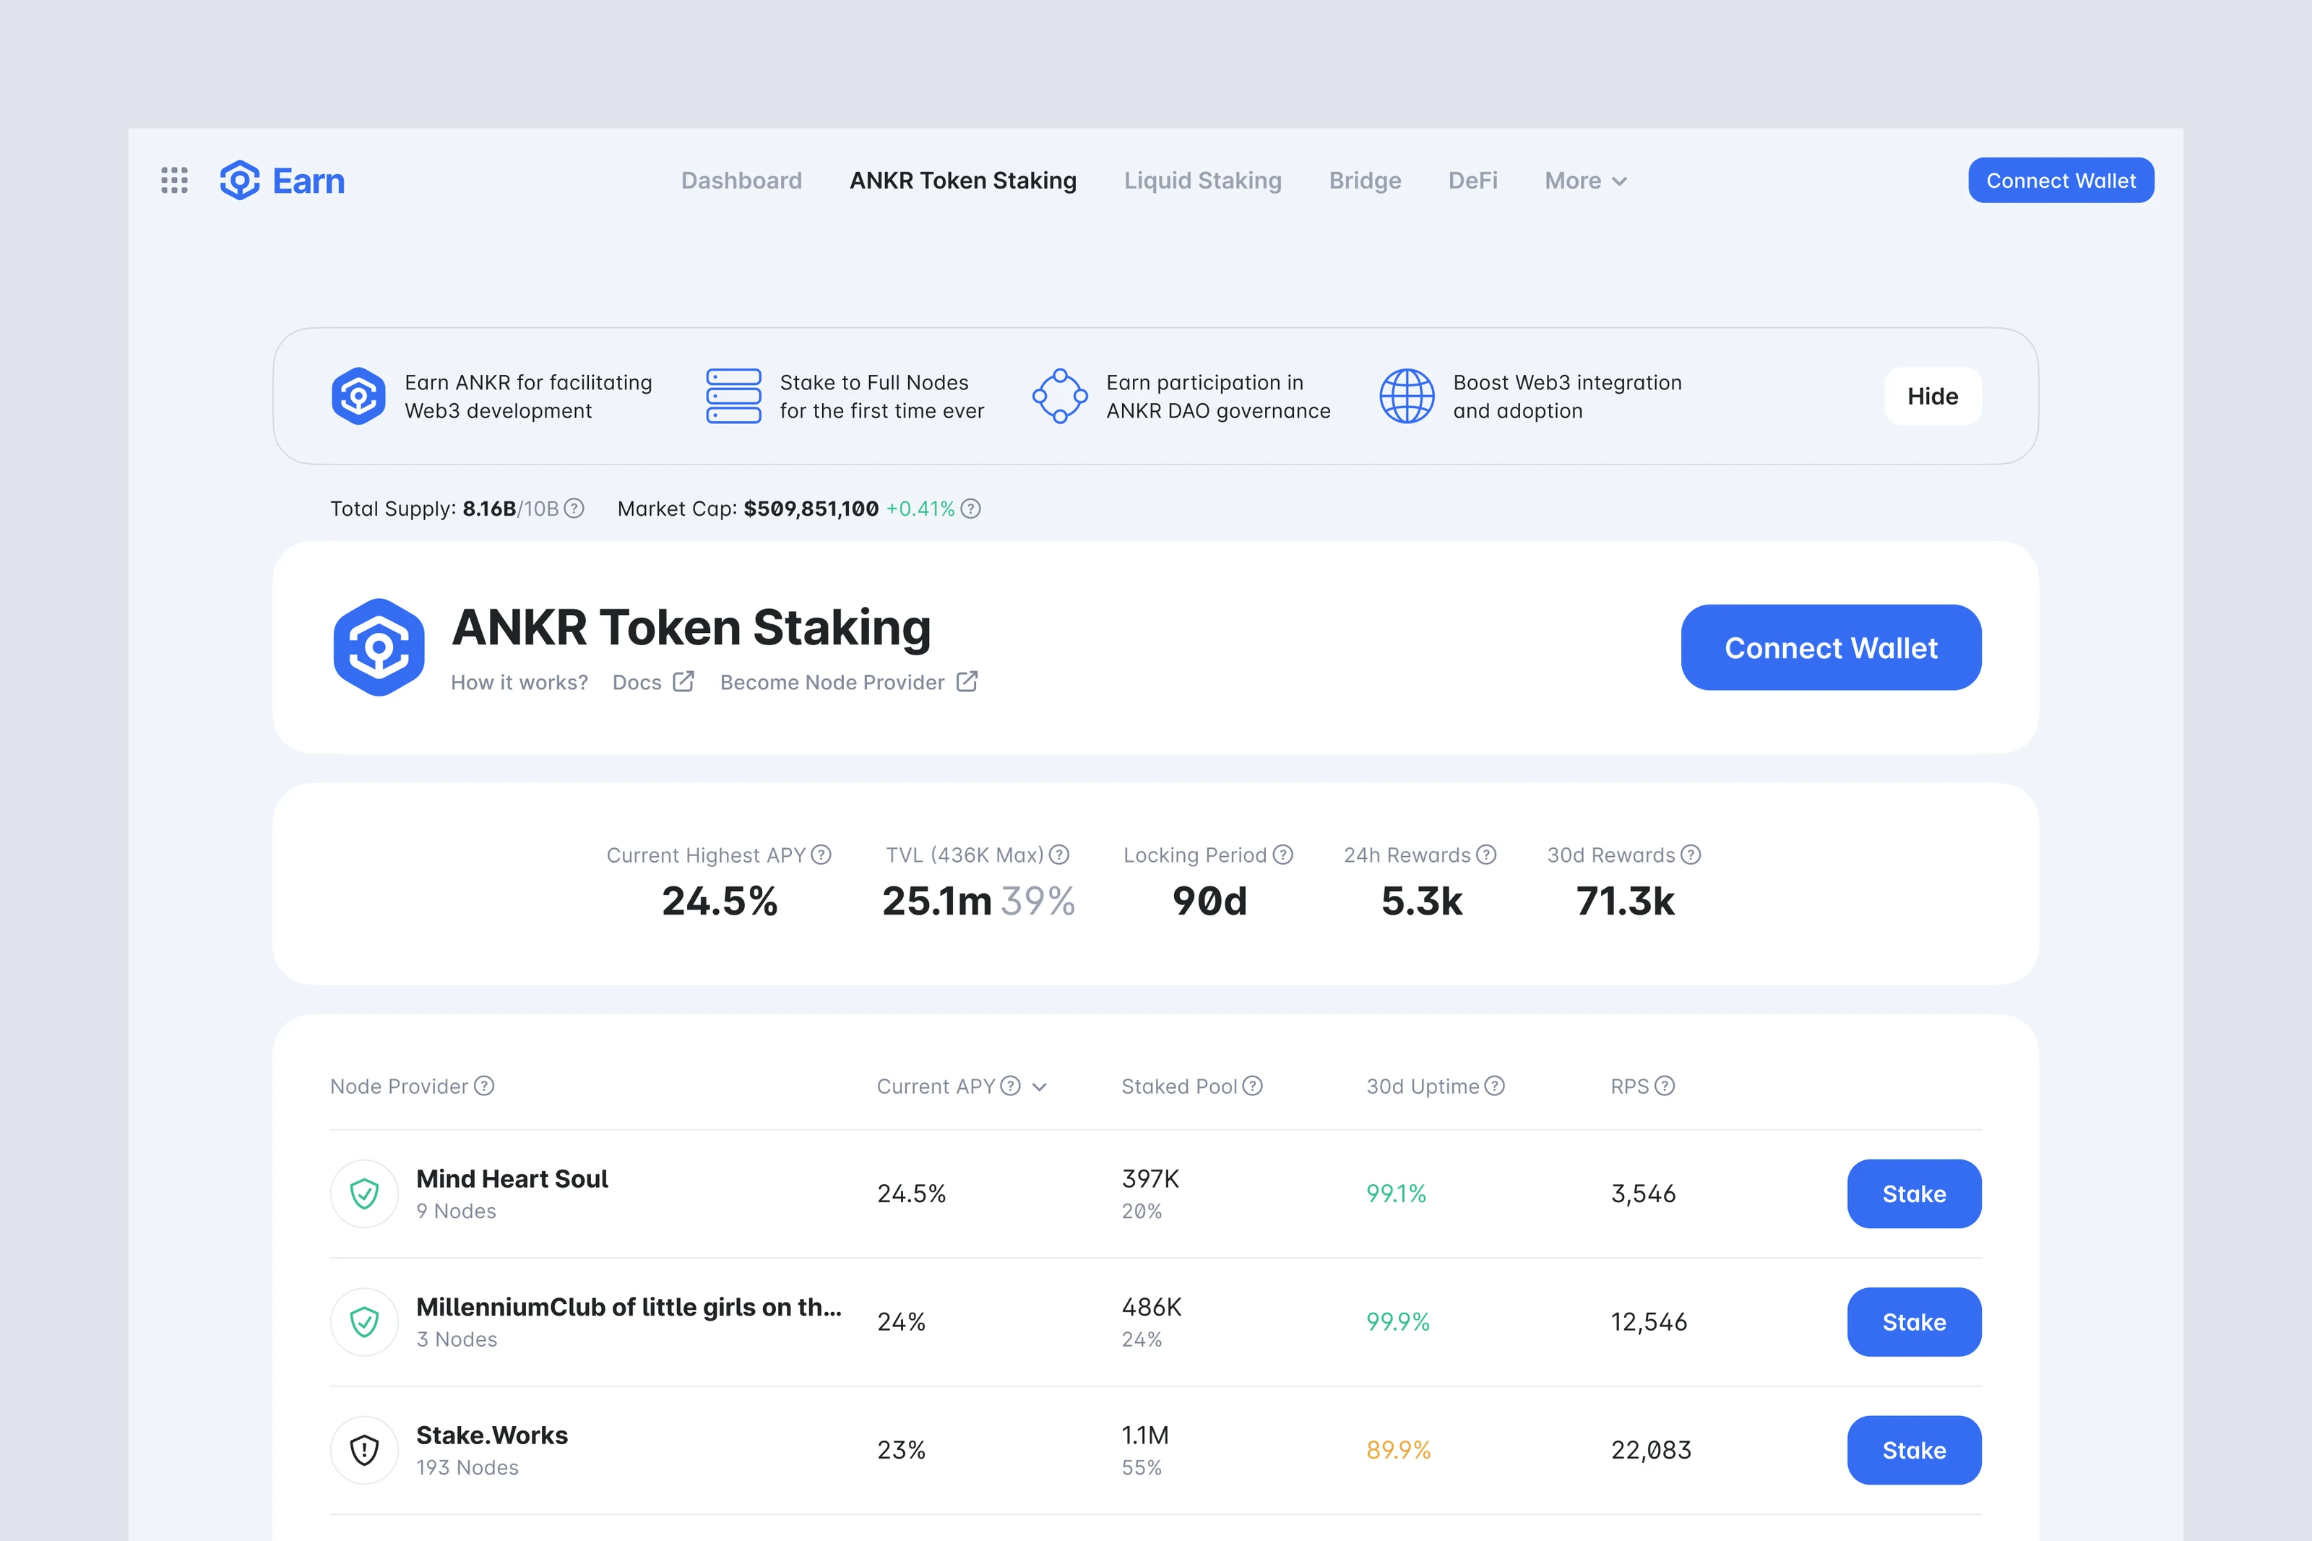This screenshot has height=1541, width=2312.
Task: Click the 8.16B total supply value
Action: 489,508
